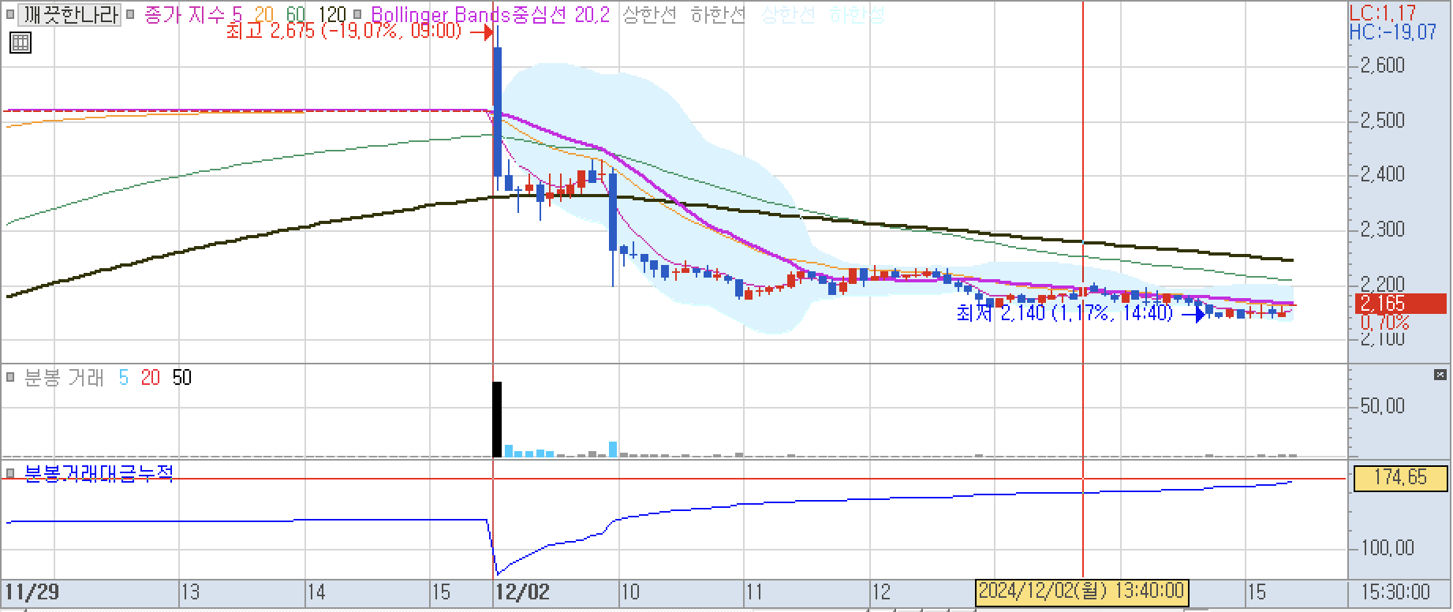This screenshot has width=1453, height=612.
Task: Toggle the Bollinger Bands indicator marker square
Action: pos(357,14)
